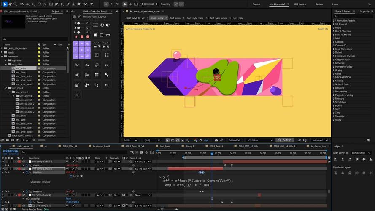Switch to the Learn workspace
Image resolution: width=375 pixels, height=211 pixels.
[335, 4]
